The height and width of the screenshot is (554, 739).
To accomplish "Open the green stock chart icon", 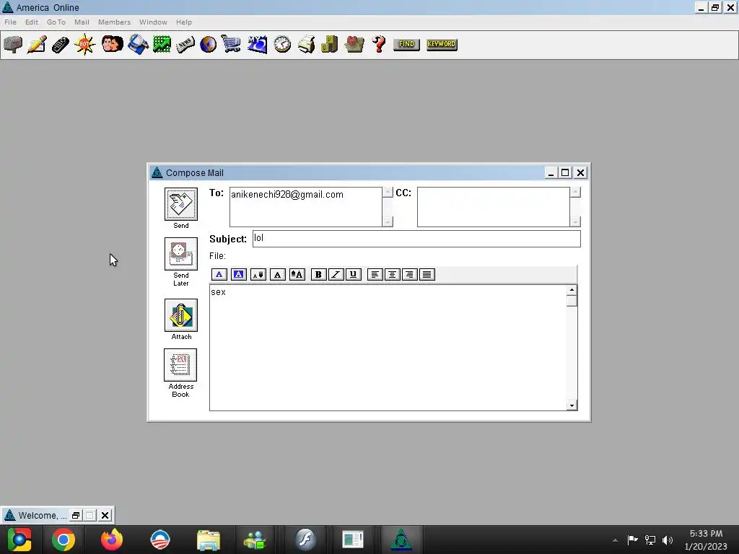I will pos(162,45).
